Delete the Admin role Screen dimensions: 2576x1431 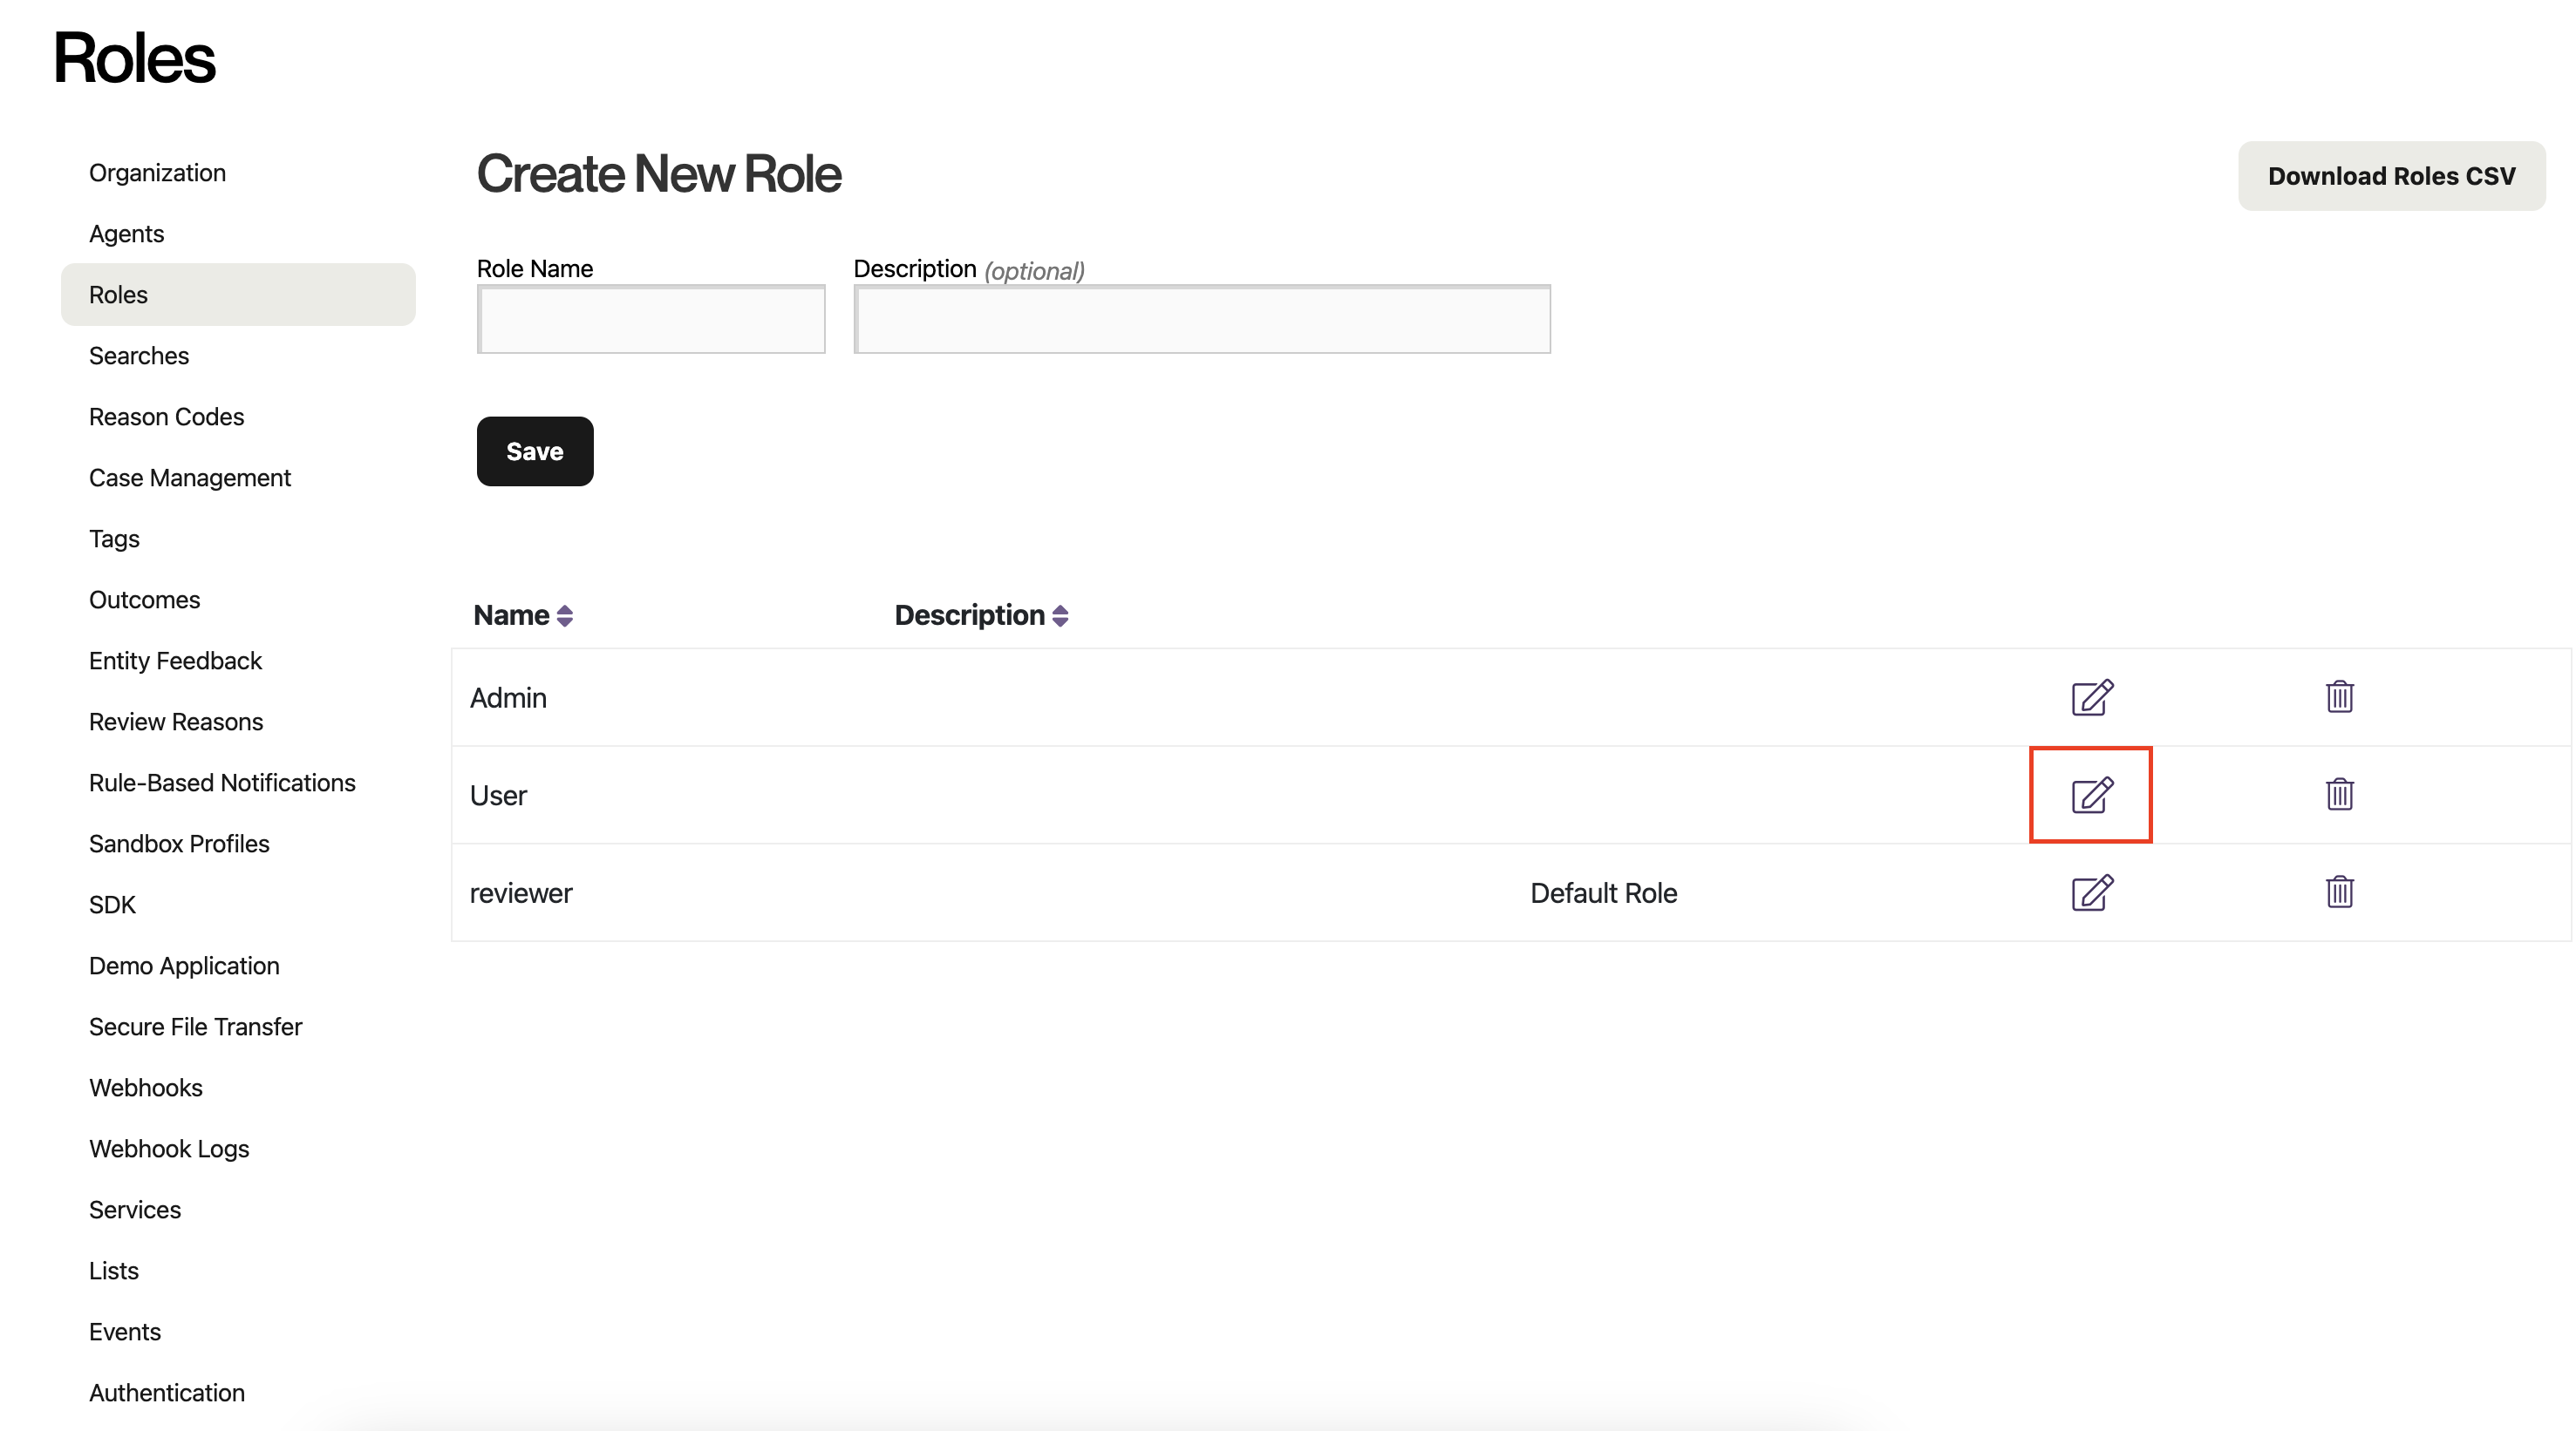[x=2339, y=696]
